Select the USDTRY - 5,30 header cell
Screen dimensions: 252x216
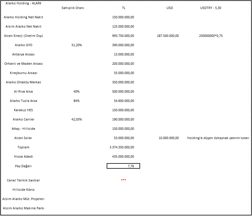tap(210, 8)
